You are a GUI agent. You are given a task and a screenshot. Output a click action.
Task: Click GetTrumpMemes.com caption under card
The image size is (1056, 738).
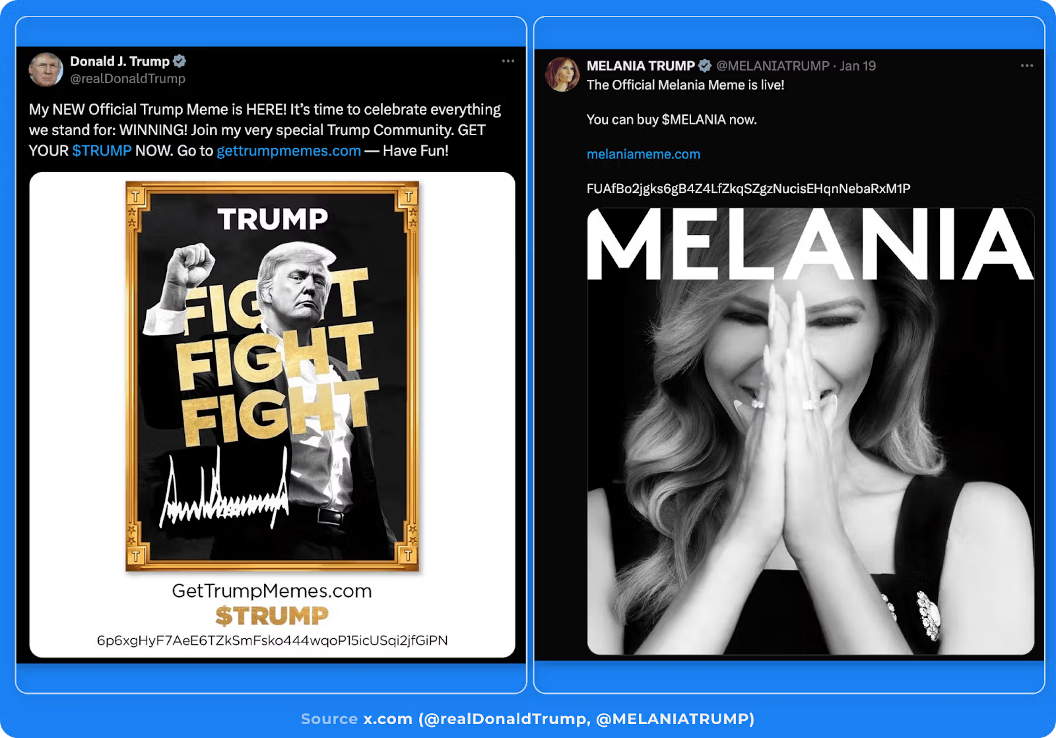(x=272, y=590)
